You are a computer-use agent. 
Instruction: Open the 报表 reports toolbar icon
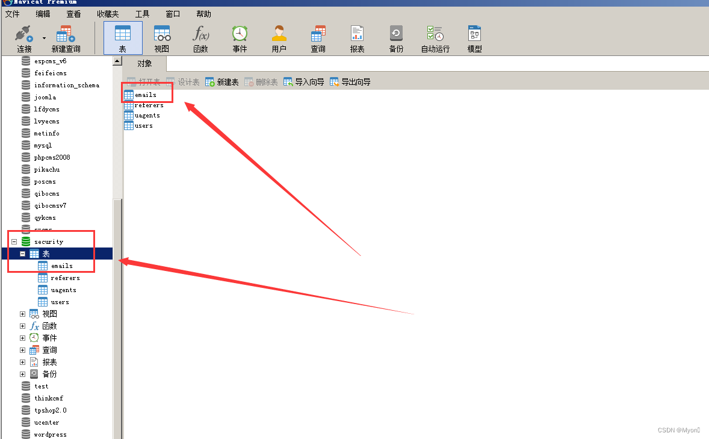click(x=358, y=39)
